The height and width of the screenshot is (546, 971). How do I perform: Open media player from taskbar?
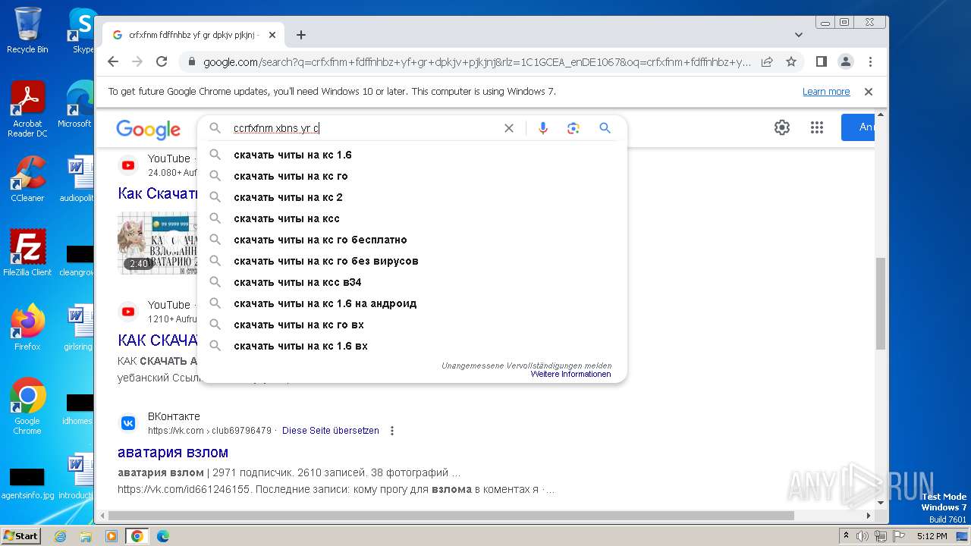coord(112,536)
